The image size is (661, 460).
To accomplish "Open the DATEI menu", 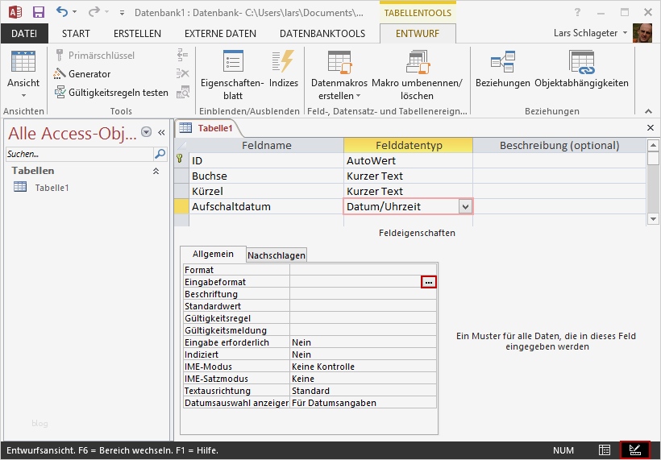I will 24,33.
